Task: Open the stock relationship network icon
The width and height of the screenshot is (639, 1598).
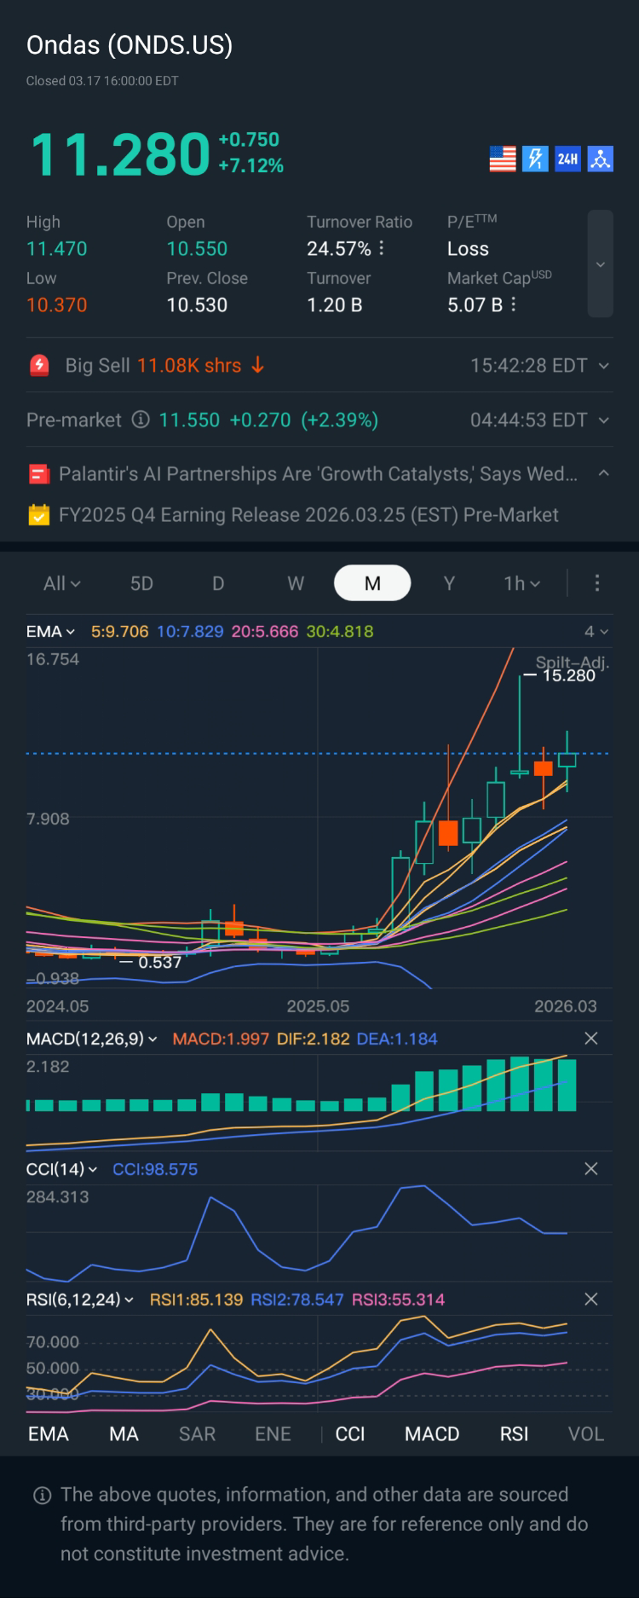Action: (x=601, y=159)
